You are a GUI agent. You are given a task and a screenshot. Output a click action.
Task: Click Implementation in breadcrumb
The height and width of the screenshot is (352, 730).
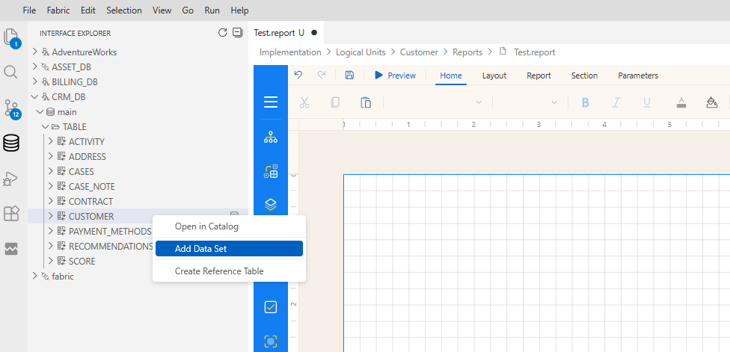click(290, 52)
